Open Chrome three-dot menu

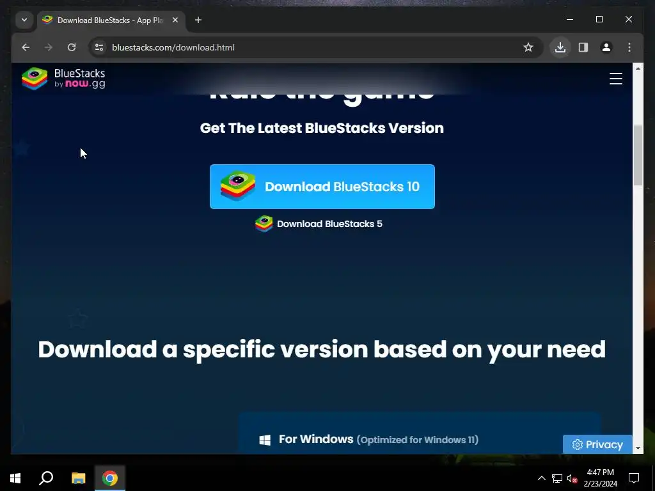tap(629, 47)
